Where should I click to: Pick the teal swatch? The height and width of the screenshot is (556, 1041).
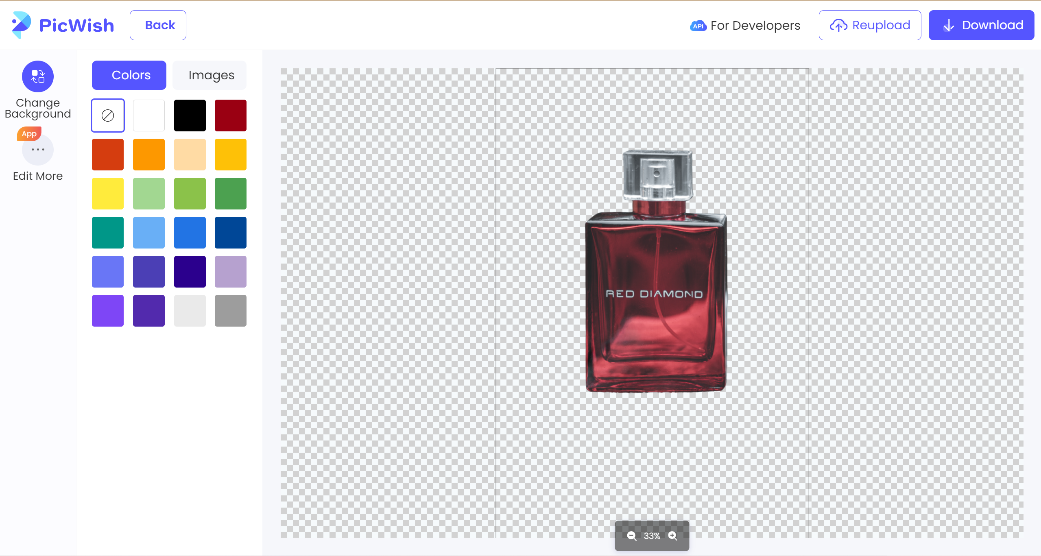point(108,233)
